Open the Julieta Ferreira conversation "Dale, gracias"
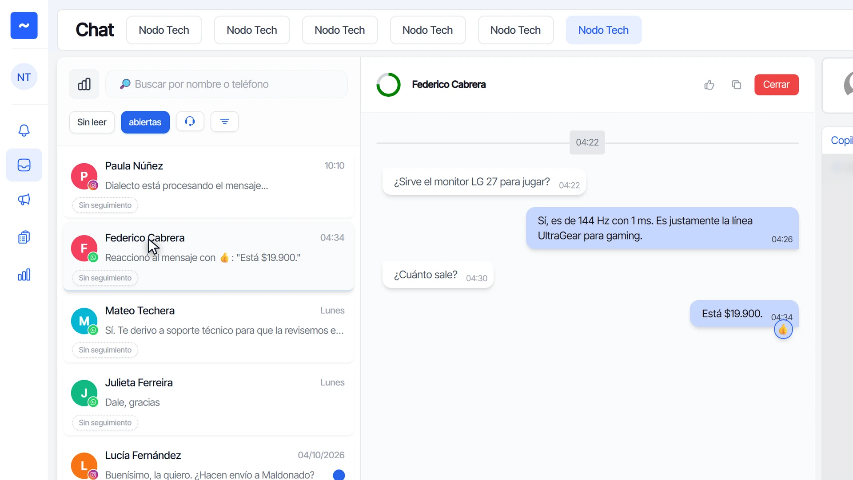Screen dimensions: 853x480 pyautogui.click(x=208, y=401)
